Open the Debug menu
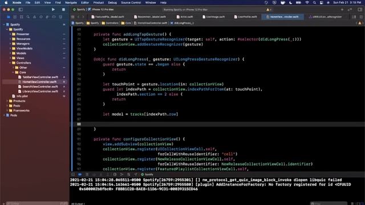Viewport: 365px width, 205px height. tap(112, 2)
